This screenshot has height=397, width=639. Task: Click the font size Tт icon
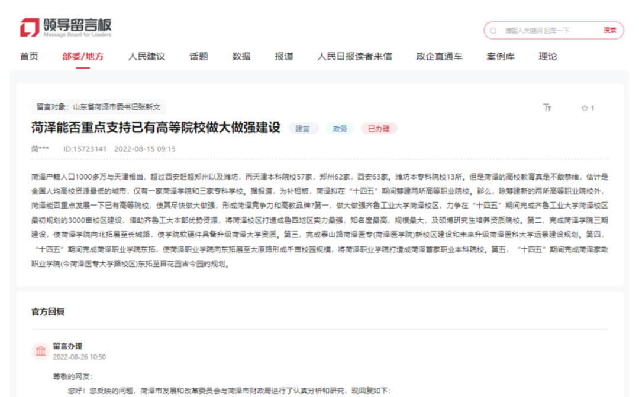click(x=547, y=108)
